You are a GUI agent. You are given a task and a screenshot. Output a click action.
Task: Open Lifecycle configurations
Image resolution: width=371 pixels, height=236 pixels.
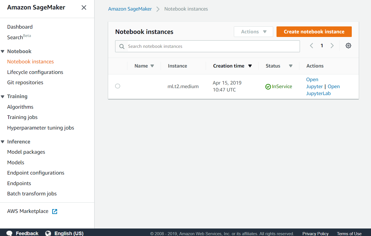coord(35,72)
